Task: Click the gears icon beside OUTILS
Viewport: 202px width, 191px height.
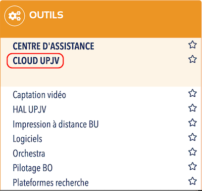Action: (14, 16)
